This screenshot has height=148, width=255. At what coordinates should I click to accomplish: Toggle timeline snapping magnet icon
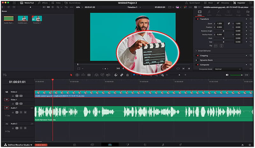116,75
